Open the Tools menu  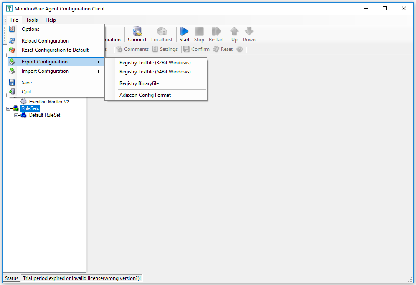32,20
